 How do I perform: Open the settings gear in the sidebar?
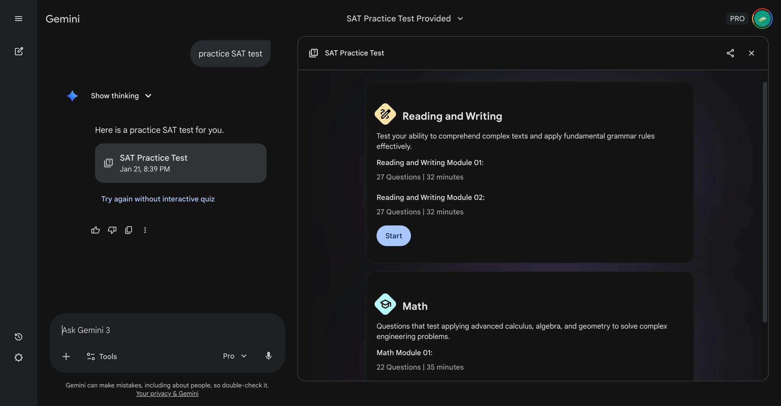tap(18, 358)
